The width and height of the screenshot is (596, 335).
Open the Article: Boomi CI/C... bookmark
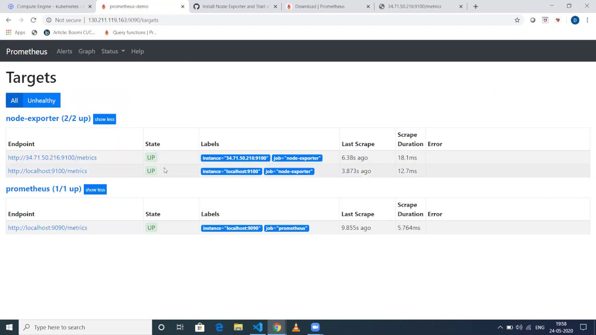(x=69, y=33)
